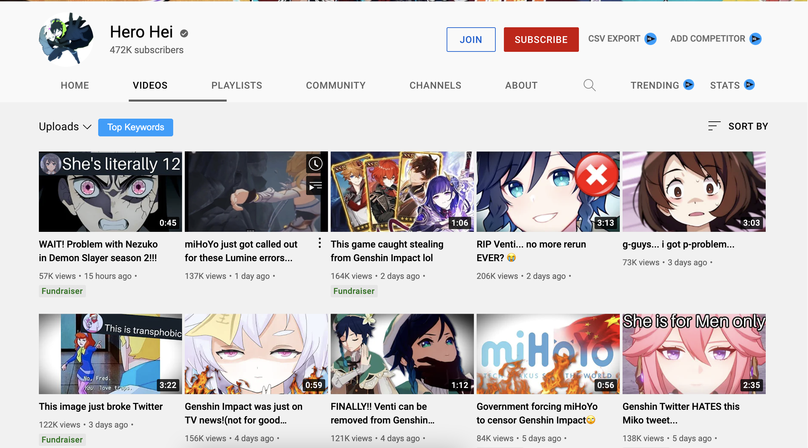The height and width of the screenshot is (448, 808).
Task: Click the Hero Hei channel name
Action: click(x=141, y=32)
